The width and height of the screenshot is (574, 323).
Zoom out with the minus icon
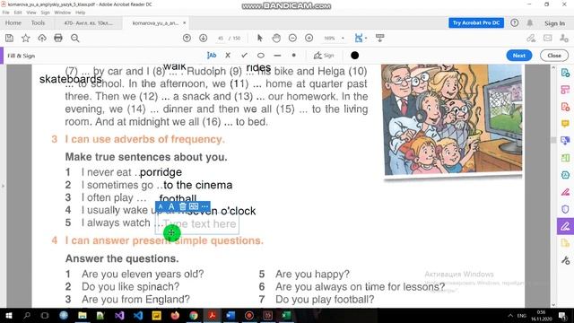292,38
